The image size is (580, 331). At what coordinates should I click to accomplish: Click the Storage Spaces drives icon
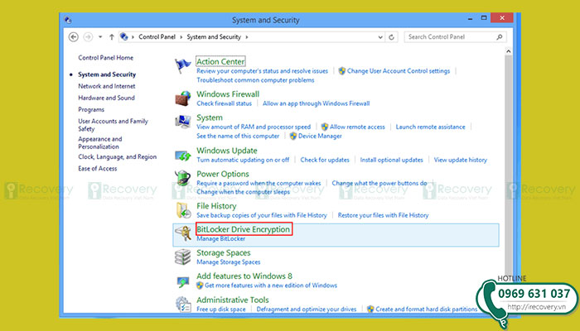(183, 257)
